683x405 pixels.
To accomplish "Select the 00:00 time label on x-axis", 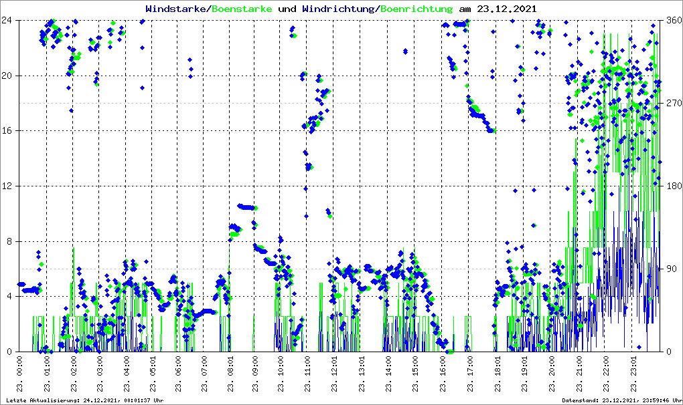I will (x=20, y=374).
